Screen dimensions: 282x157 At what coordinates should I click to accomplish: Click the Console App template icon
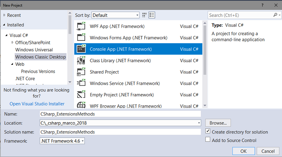[x=81, y=49]
